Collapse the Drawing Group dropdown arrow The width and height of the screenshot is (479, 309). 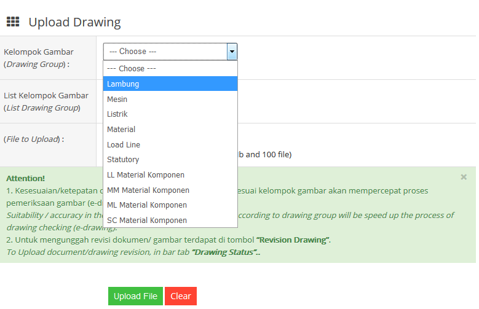[x=232, y=52]
